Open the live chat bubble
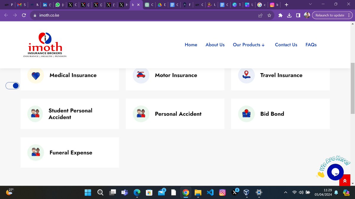The image size is (355, 199). (x=335, y=172)
